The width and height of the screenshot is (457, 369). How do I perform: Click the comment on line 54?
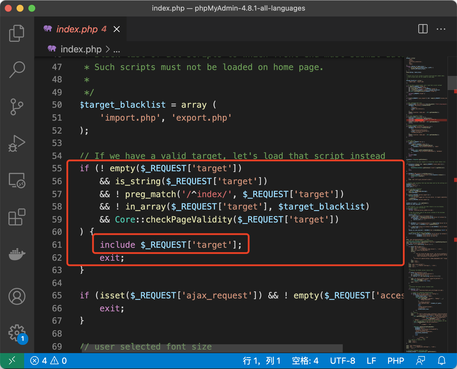[233, 156]
